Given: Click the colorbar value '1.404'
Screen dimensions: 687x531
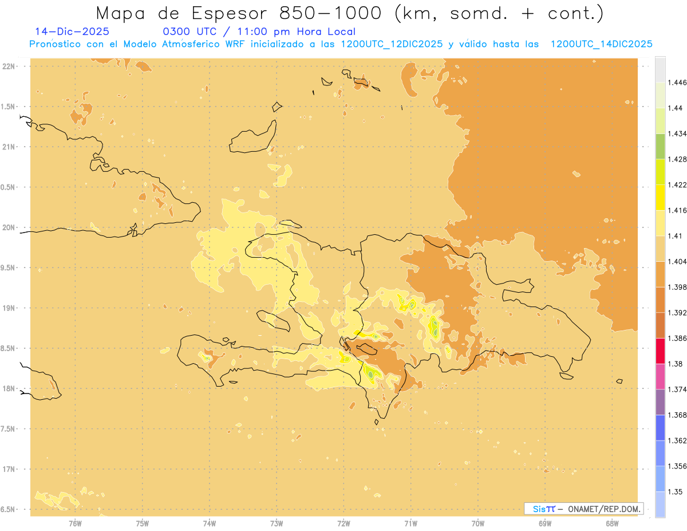Looking at the screenshot, I should pos(678,261).
